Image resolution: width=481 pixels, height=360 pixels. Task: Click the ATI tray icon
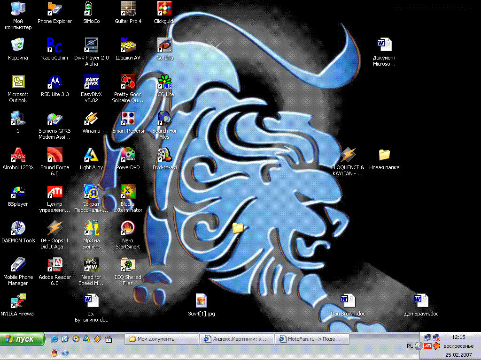[x=427, y=346]
